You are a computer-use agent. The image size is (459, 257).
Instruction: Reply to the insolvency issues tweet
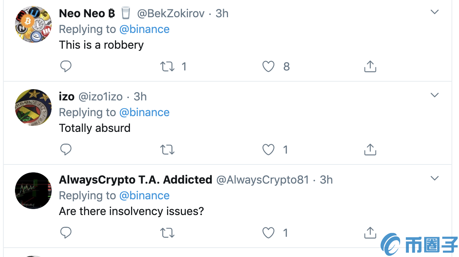66,233
